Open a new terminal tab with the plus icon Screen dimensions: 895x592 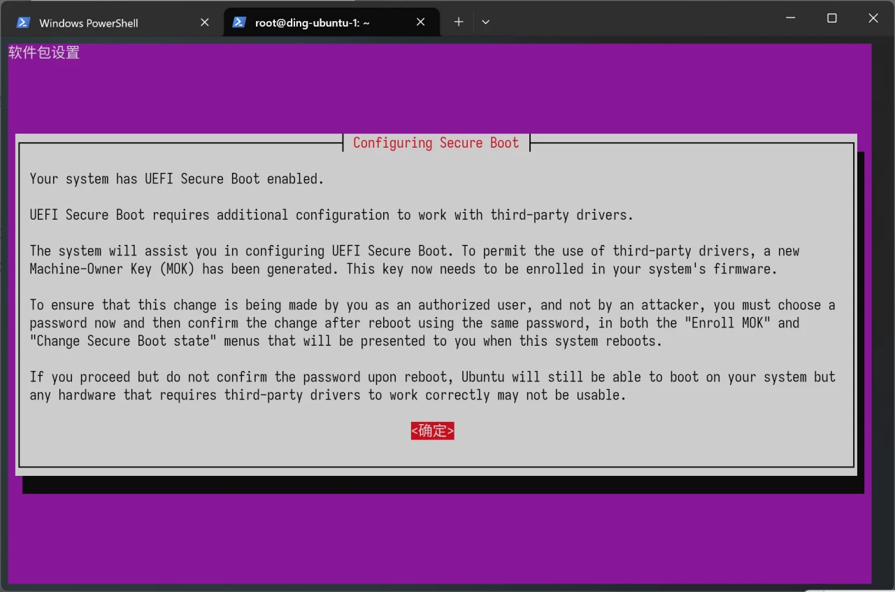click(x=459, y=22)
